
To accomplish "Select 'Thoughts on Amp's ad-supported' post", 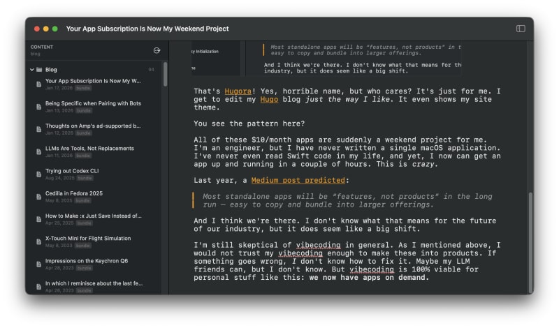I will (x=93, y=126).
